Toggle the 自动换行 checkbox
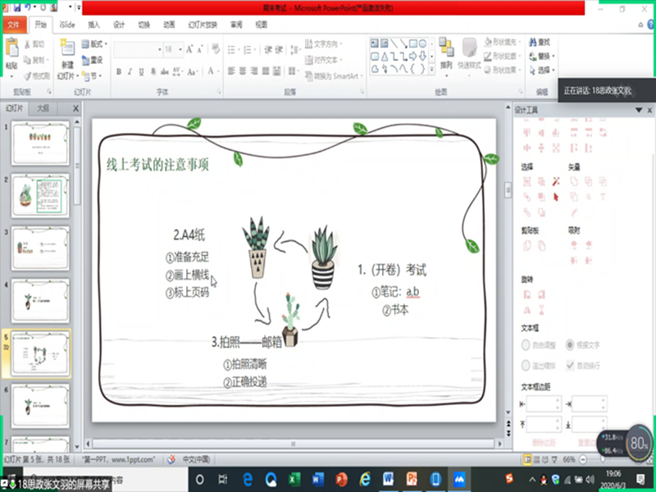656x492 pixels. tap(572, 365)
